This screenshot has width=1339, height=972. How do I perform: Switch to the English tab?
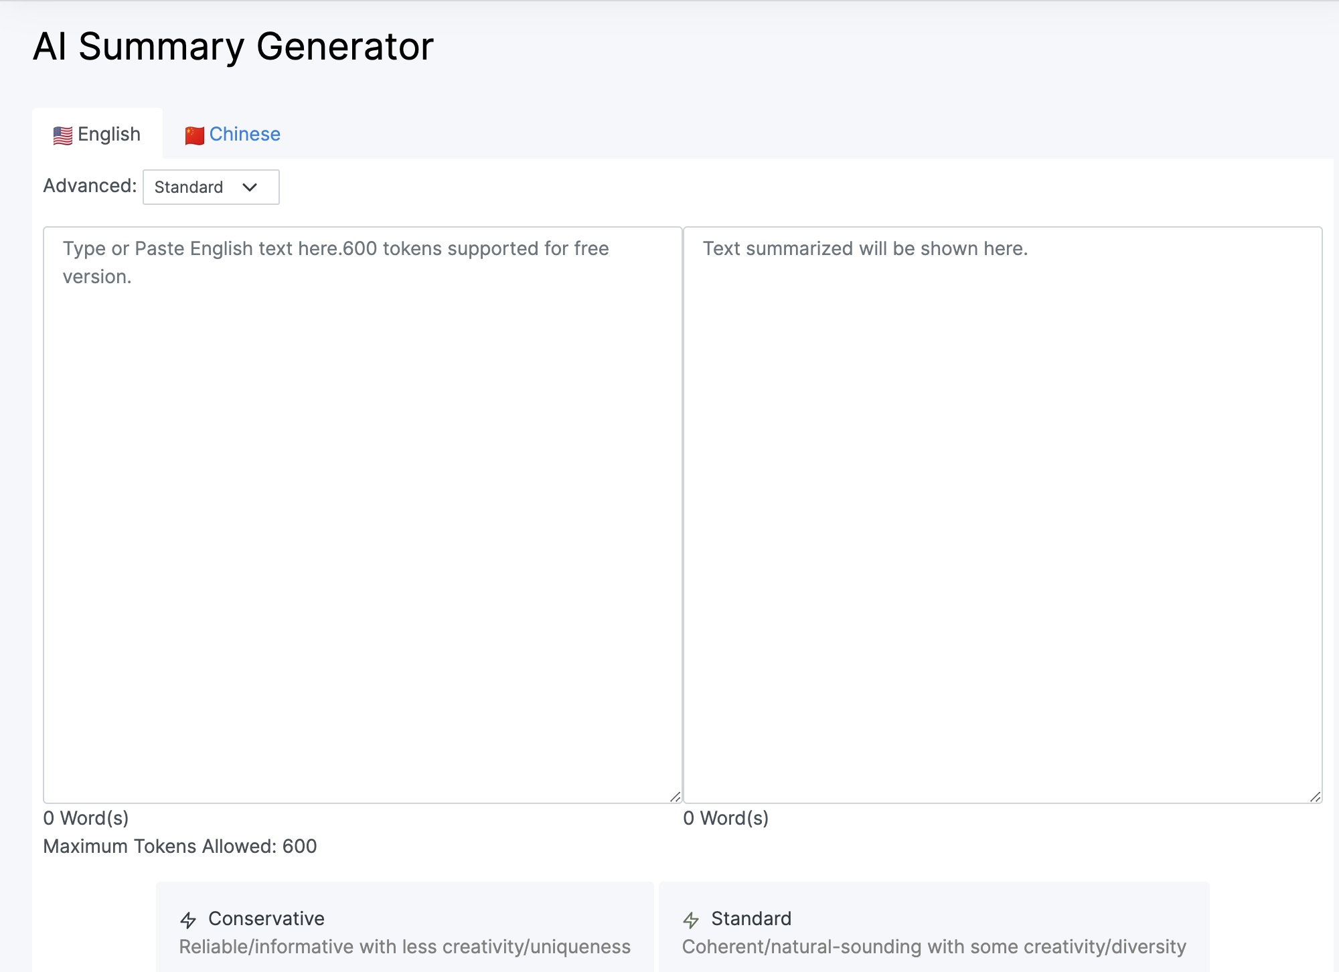click(108, 135)
